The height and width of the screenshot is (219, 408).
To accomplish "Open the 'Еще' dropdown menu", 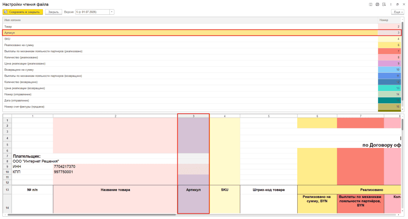I will tap(398, 12).
